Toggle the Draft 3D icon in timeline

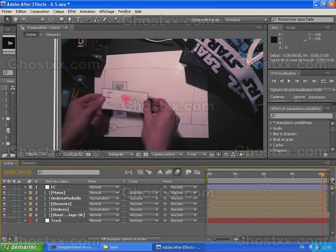tap(149, 172)
